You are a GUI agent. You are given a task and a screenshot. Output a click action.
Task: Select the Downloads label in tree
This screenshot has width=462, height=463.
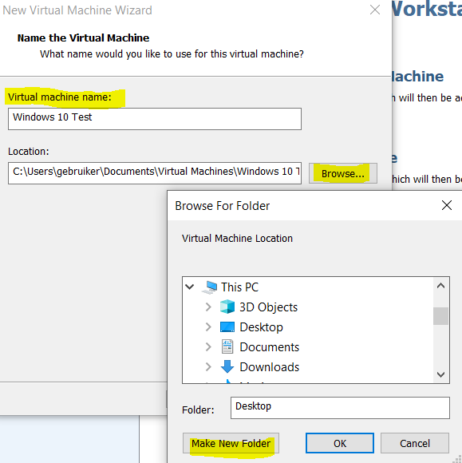[269, 367]
